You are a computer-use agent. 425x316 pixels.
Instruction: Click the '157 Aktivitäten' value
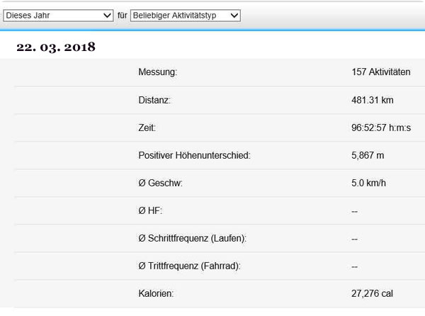[x=381, y=72]
